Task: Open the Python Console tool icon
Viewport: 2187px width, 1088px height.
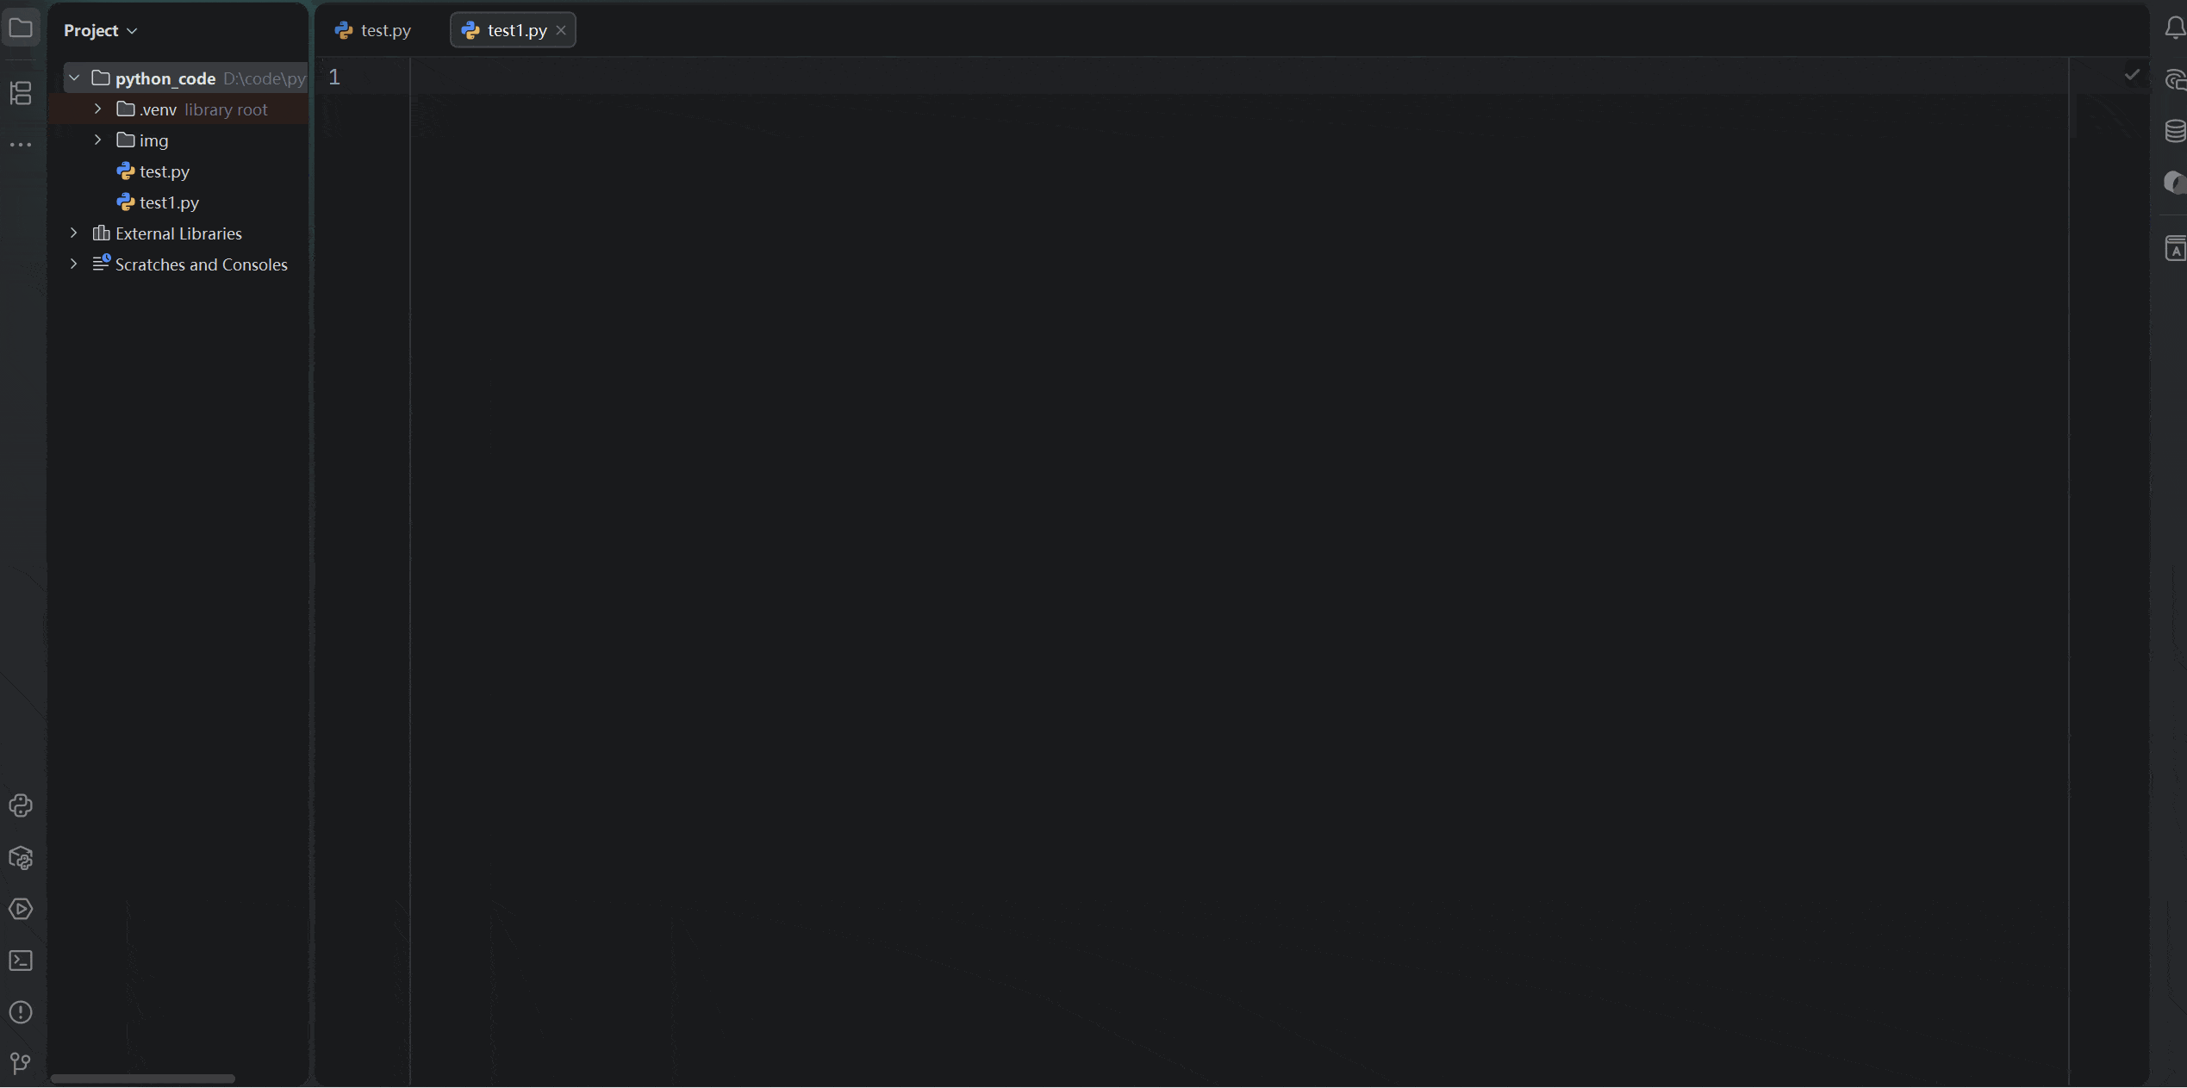Action: pyautogui.click(x=21, y=805)
